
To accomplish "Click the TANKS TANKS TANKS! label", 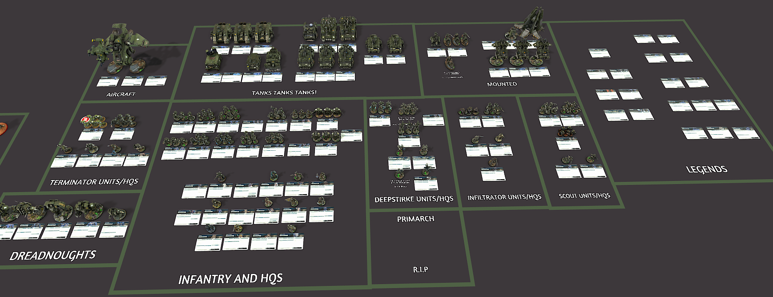I will click(x=284, y=92).
